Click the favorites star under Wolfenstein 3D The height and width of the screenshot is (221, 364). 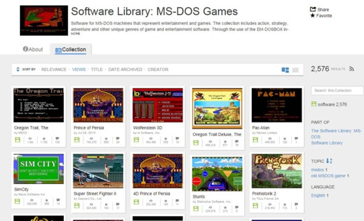[x=166, y=139]
